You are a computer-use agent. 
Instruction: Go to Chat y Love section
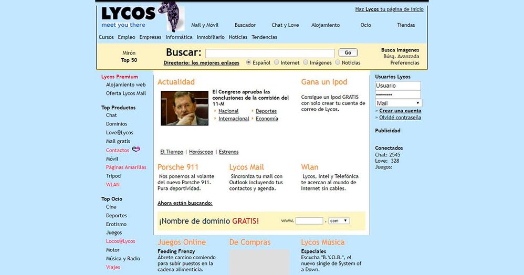[285, 25]
